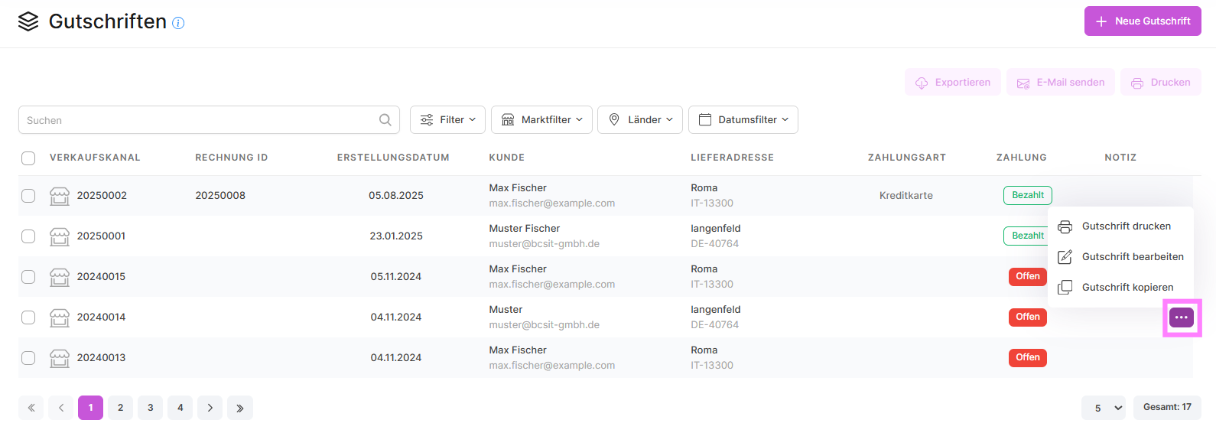Open the rows-per-page dropdown showing 5

(1104, 408)
